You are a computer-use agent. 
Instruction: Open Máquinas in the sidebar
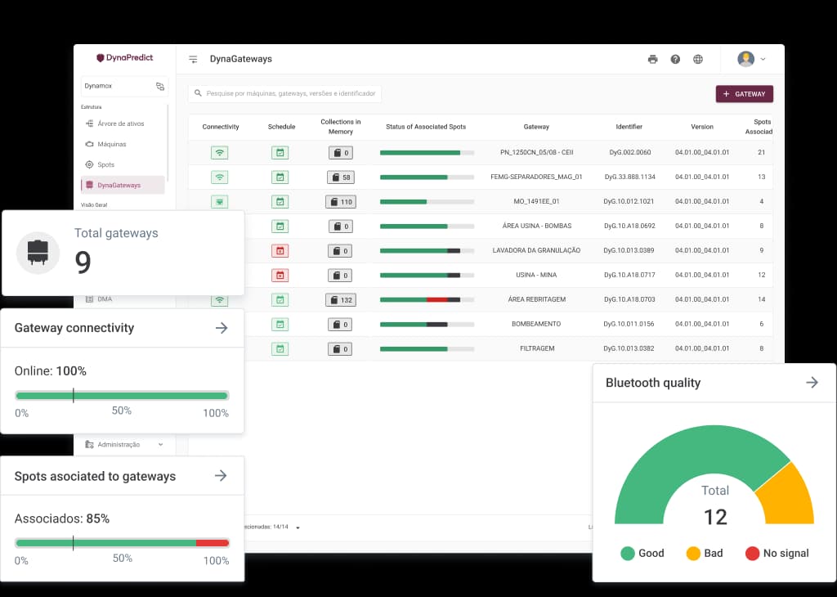click(111, 144)
